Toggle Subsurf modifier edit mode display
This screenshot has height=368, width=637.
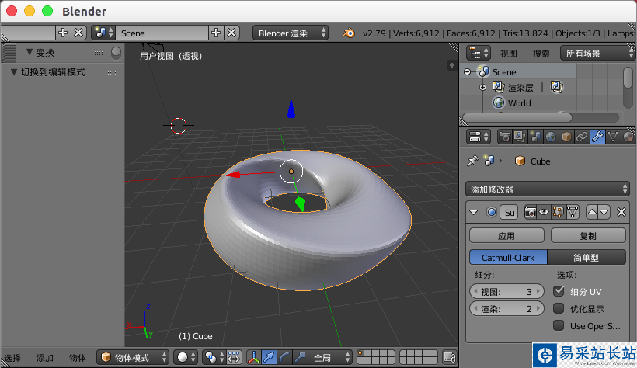[x=559, y=212]
